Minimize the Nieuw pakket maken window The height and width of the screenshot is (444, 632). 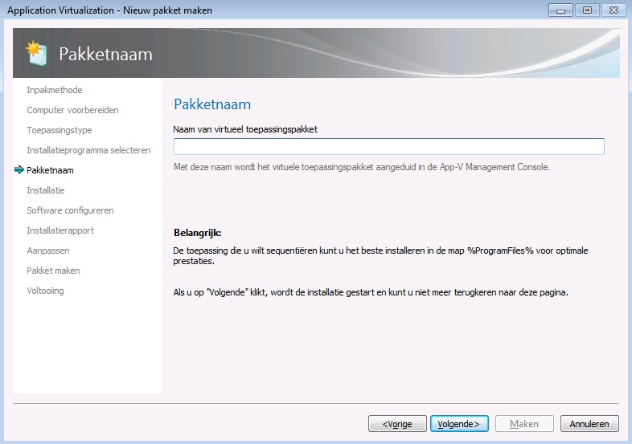click(560, 10)
